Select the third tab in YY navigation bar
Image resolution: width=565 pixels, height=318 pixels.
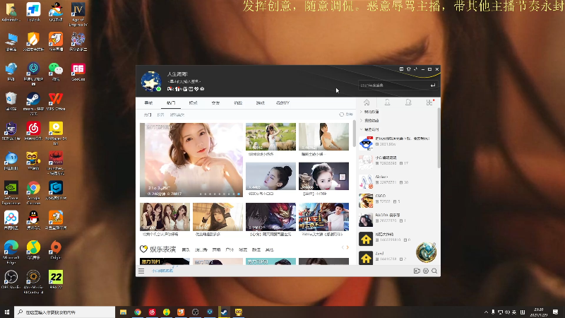click(193, 102)
